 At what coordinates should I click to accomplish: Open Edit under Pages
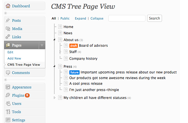coord(10,52)
